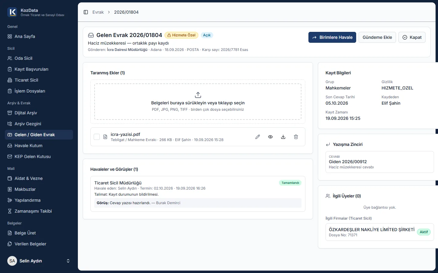This screenshot has width=438, height=273.
Task: Open İşlem Dosyaları
Action: point(39,91)
